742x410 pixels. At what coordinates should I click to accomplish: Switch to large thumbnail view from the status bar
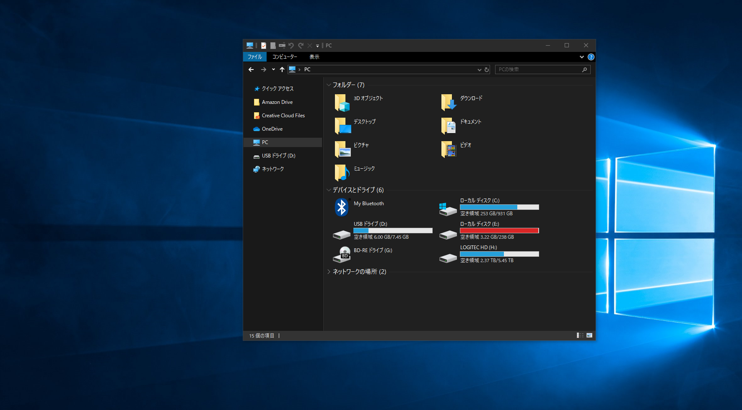pos(589,335)
